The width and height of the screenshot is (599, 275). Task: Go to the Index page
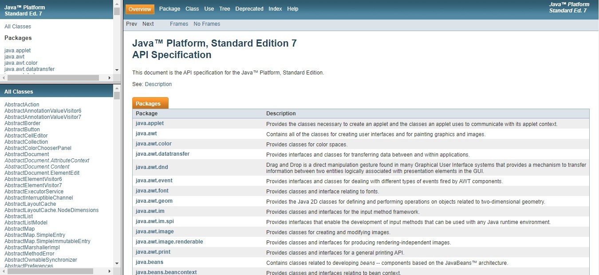coord(275,9)
